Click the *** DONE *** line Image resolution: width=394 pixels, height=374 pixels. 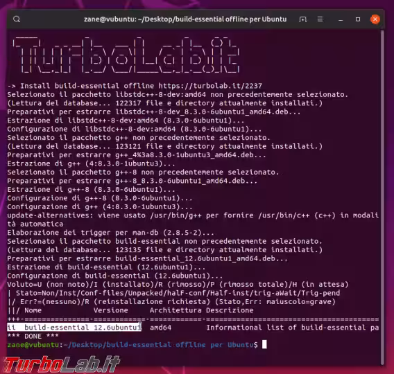33,336
